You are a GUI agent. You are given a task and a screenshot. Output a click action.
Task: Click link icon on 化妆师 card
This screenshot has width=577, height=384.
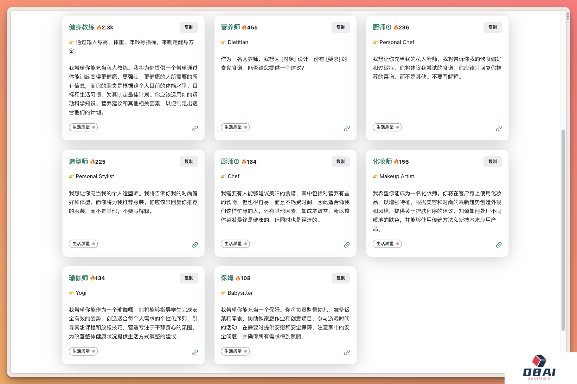coord(499,245)
